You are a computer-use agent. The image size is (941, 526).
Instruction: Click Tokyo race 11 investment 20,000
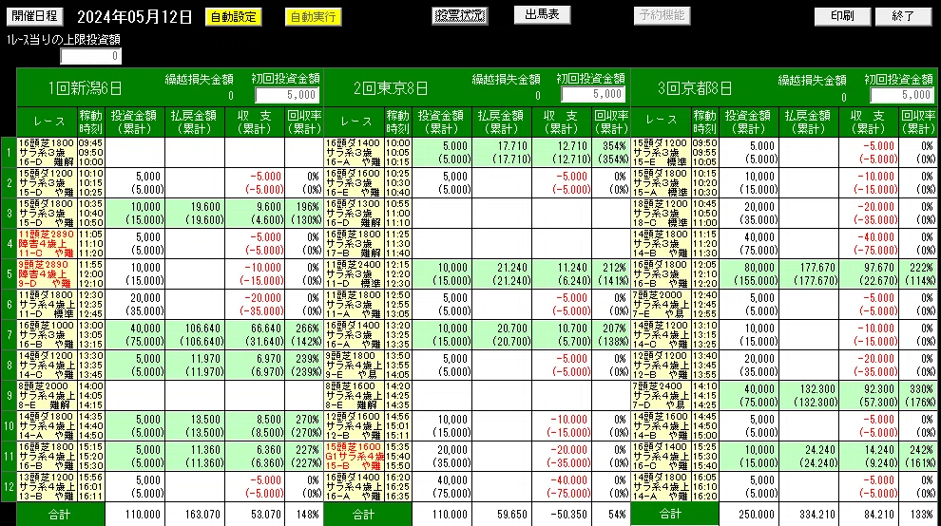pyautogui.click(x=452, y=450)
